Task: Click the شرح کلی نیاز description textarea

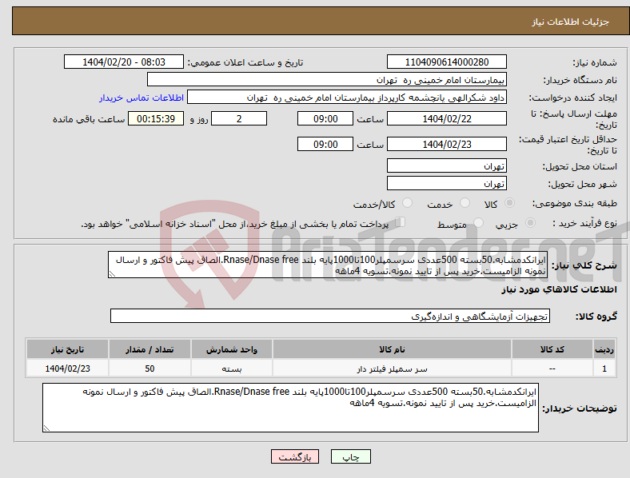Action: [328, 265]
